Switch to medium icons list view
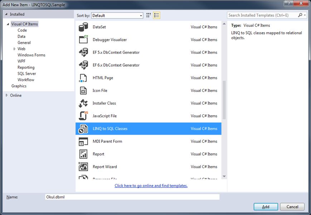 coord(156,15)
